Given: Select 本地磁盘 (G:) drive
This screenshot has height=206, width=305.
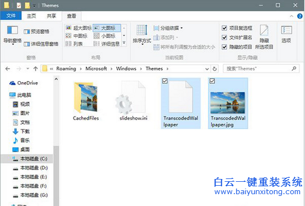Looking at the screenshot, I should pyautogui.click(x=30, y=195).
